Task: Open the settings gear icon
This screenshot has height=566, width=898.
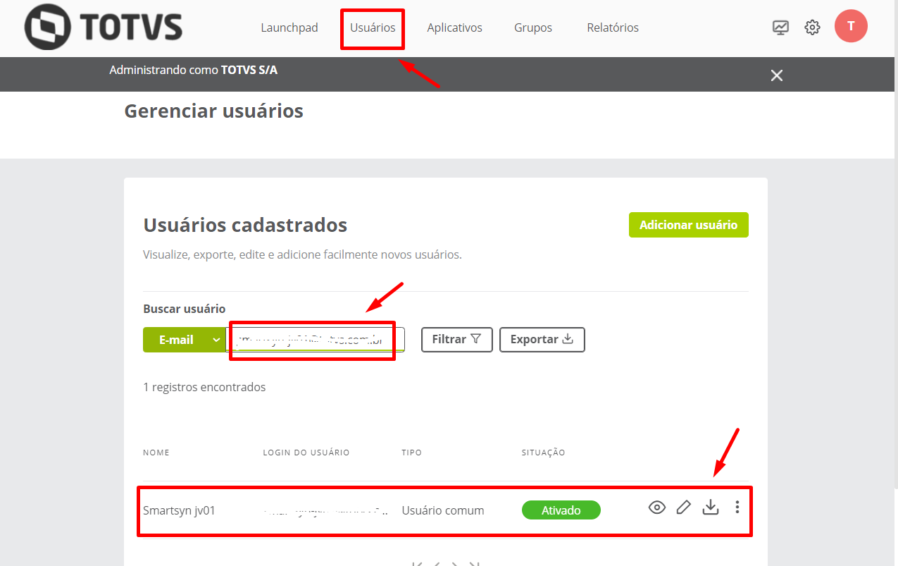Action: (x=812, y=27)
